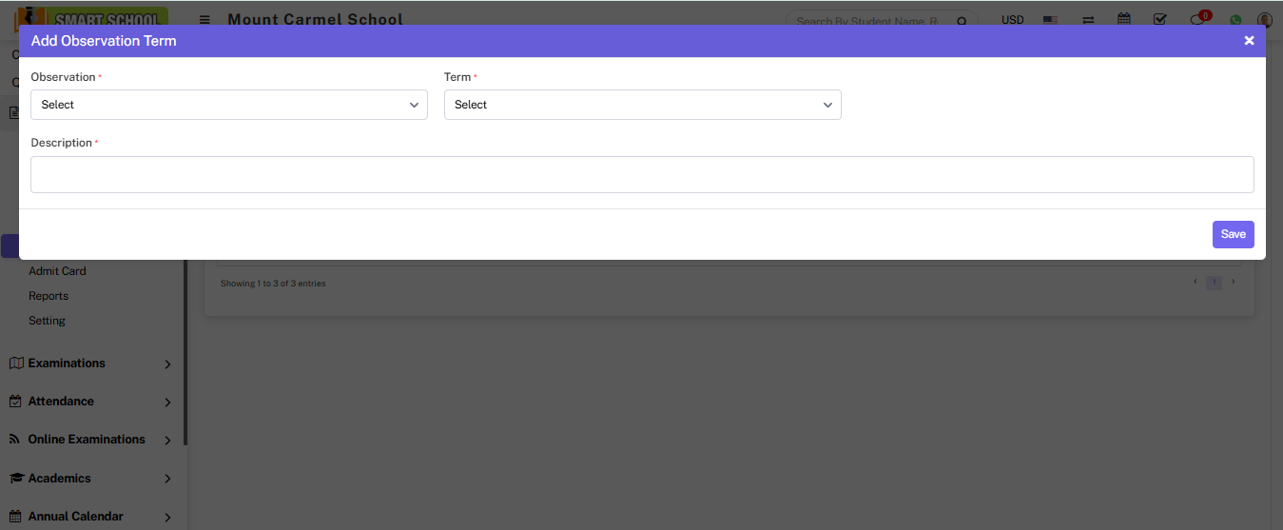Close the Add Observation Term dialog
Image resolution: width=1283 pixels, height=530 pixels.
[1249, 41]
